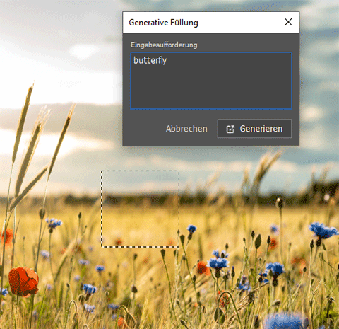Close the Generative Füllung dialog
This screenshot has width=339, height=329.
pyautogui.click(x=288, y=22)
